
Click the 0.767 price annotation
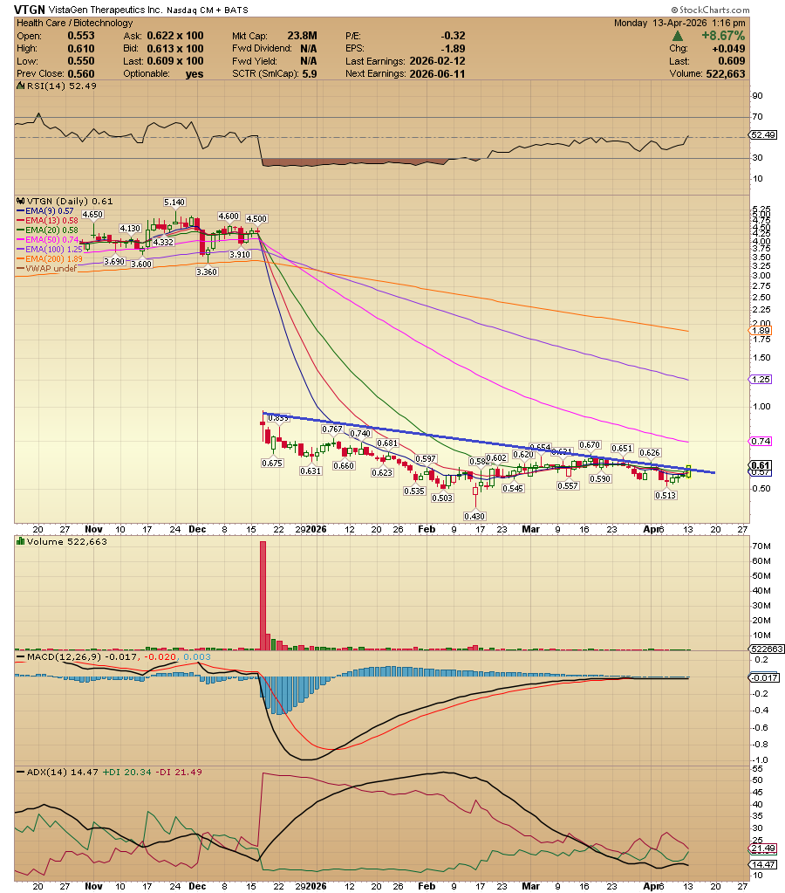coord(331,429)
